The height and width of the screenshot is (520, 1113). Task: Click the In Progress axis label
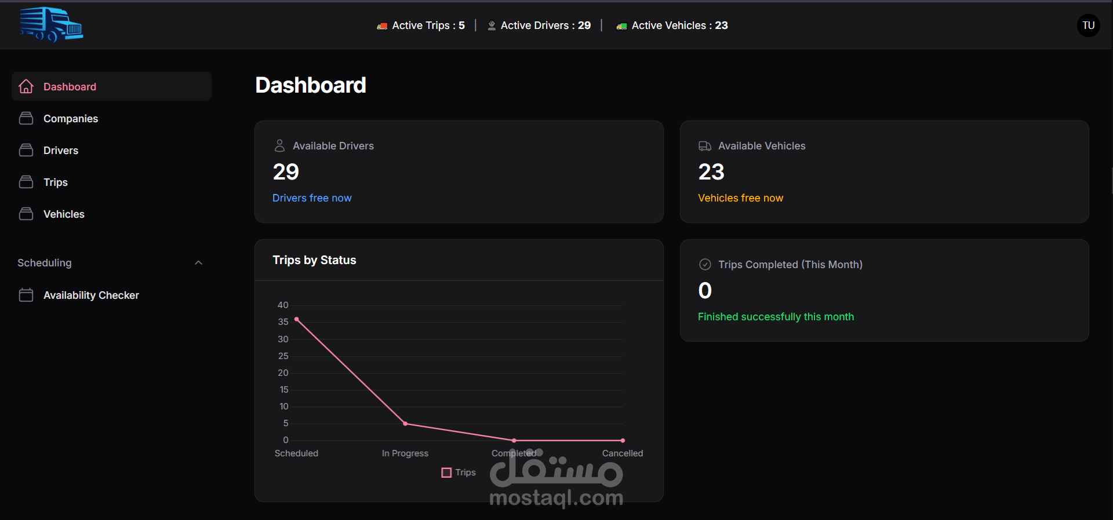(405, 453)
